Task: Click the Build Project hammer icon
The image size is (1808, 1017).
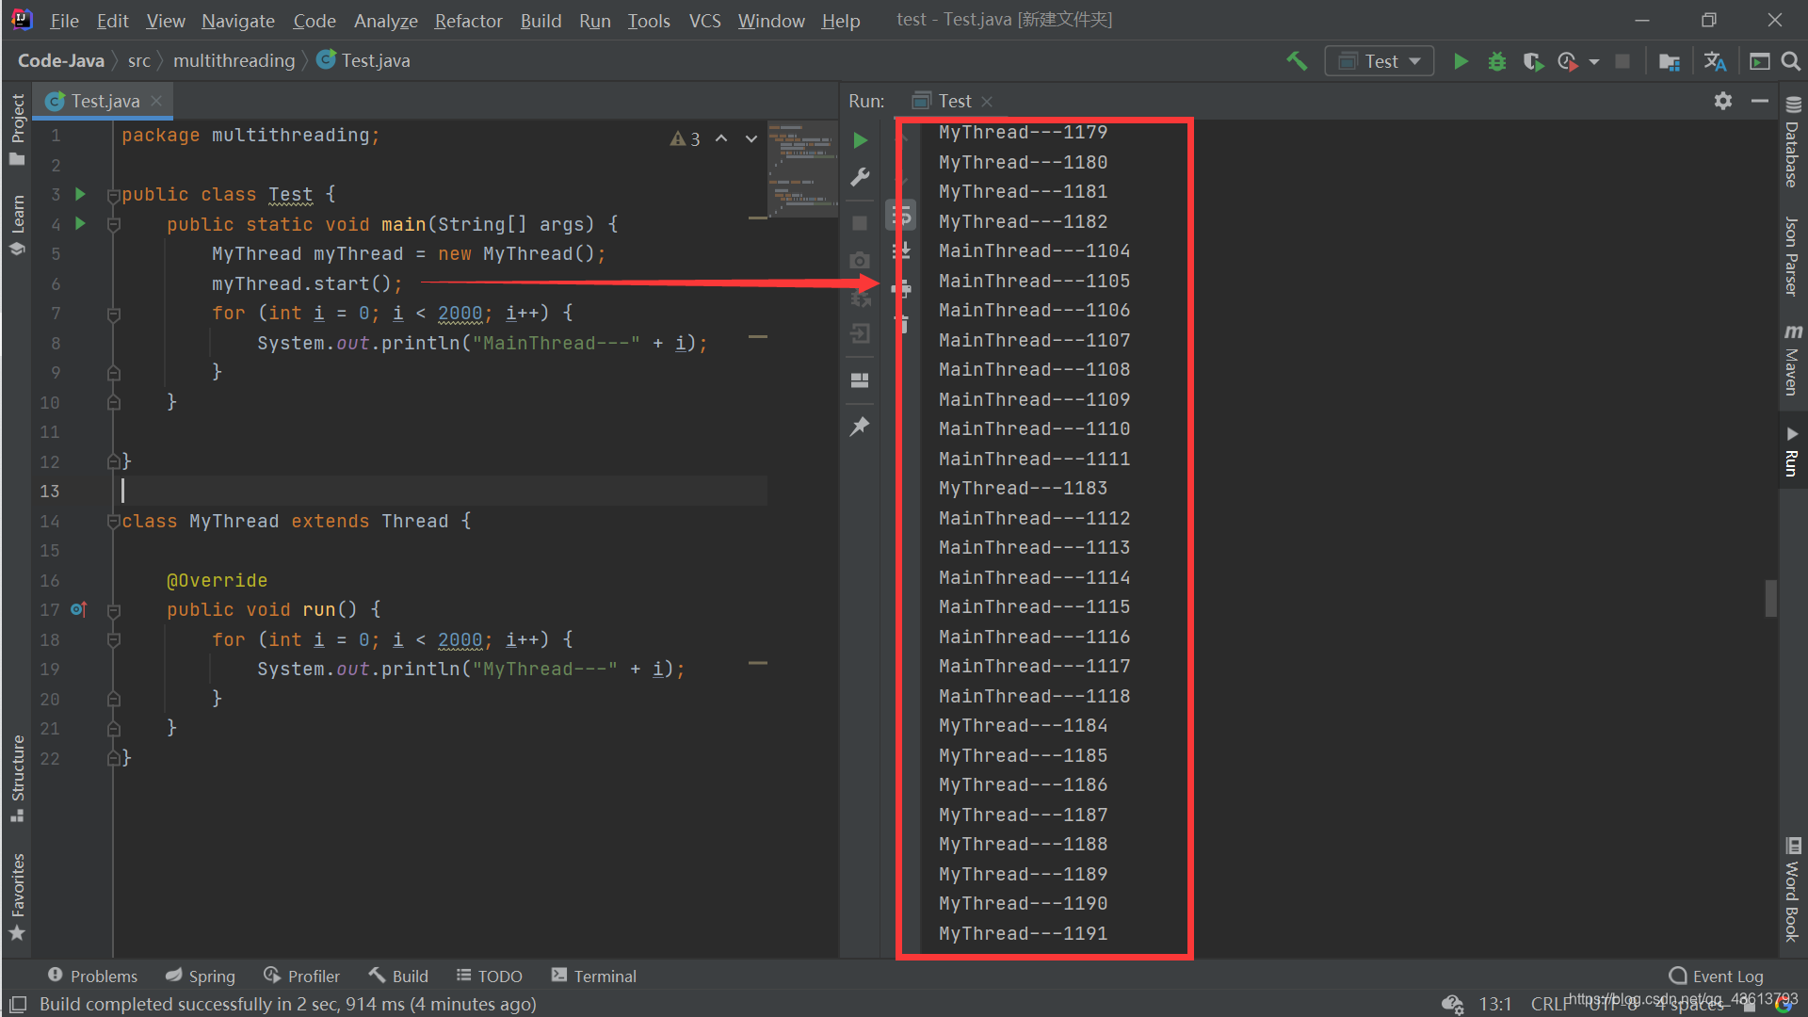Action: pyautogui.click(x=1297, y=61)
